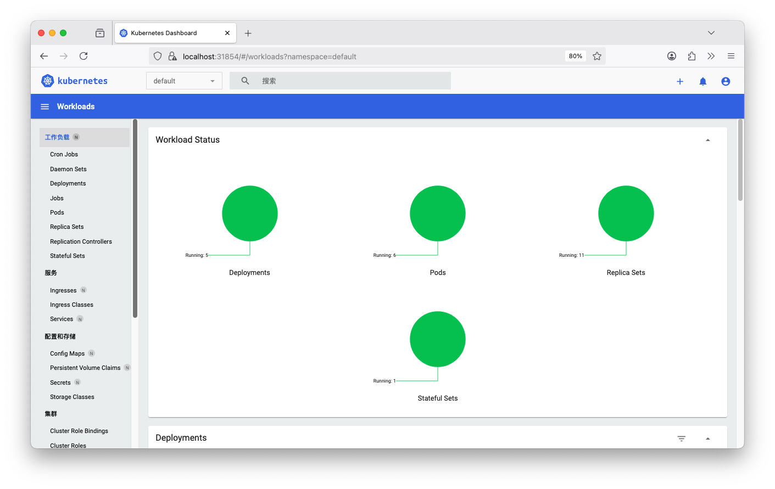Collapse the Deployments card
Viewport: 775px width, 489px height.
(708, 439)
